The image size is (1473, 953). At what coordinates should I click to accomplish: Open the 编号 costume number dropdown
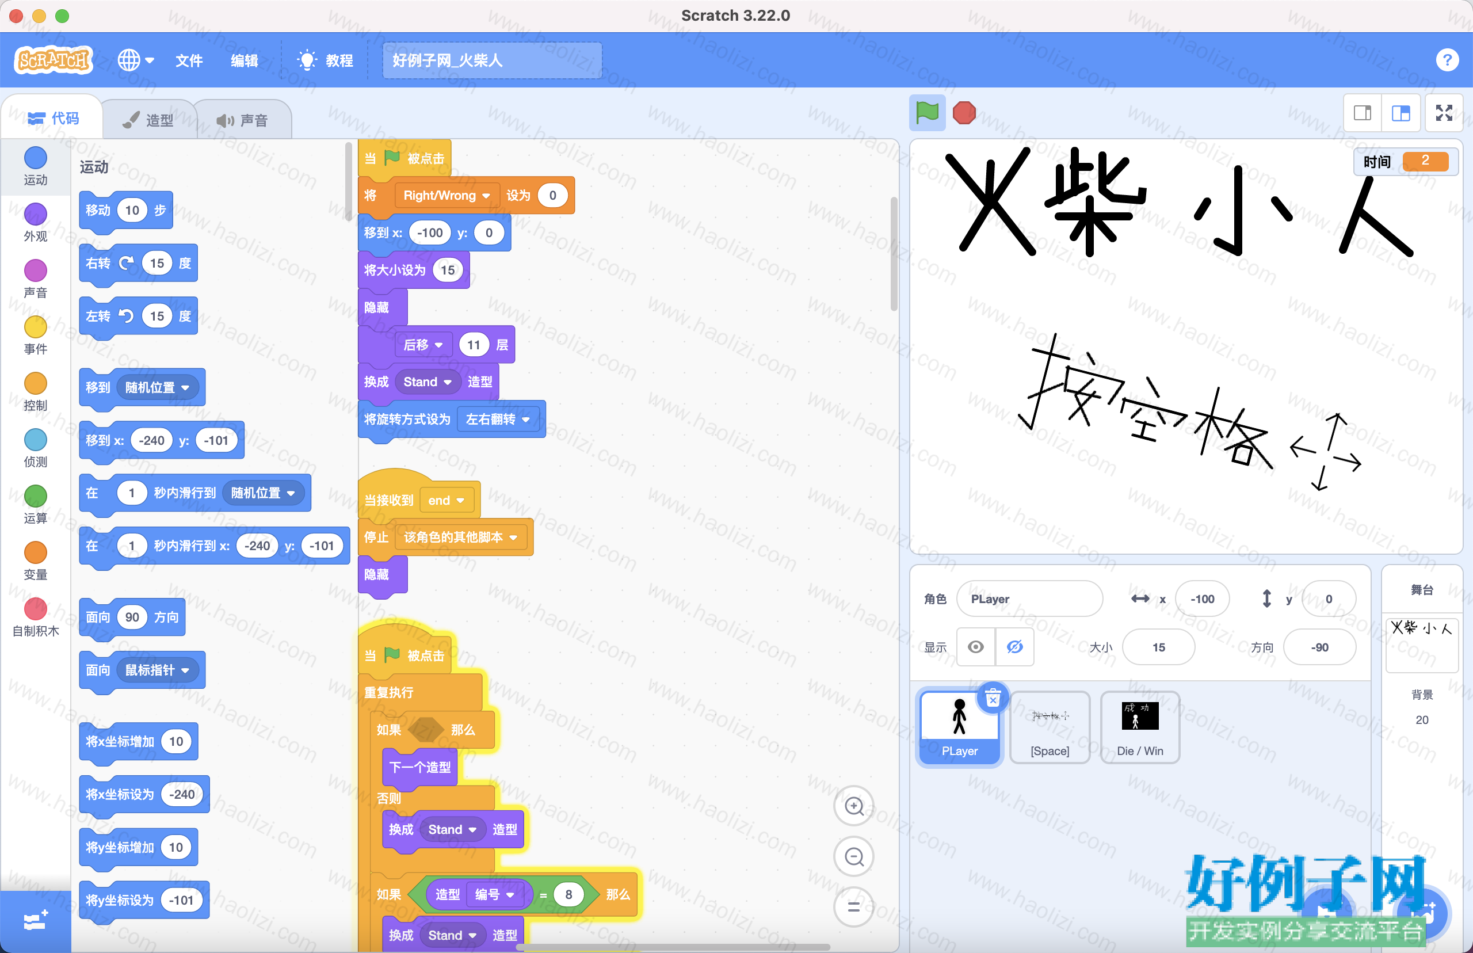tap(494, 894)
